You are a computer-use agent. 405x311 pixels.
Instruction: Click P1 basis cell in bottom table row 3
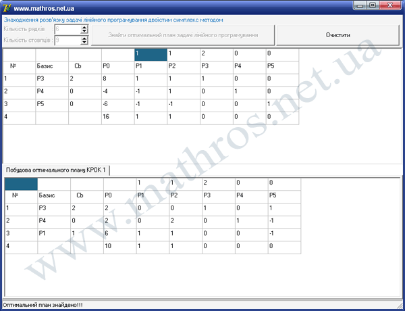[54, 235]
